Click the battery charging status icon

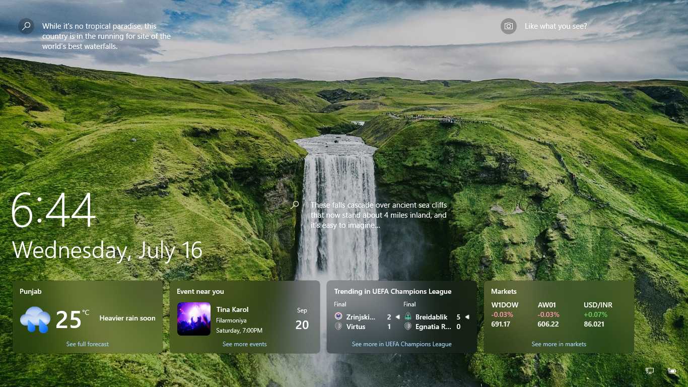[672, 371]
